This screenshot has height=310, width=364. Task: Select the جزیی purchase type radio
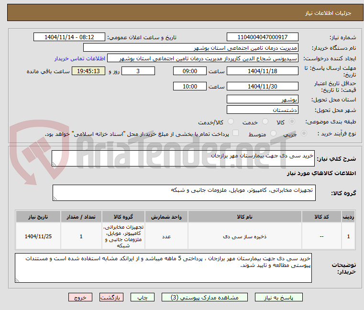tap(304, 133)
